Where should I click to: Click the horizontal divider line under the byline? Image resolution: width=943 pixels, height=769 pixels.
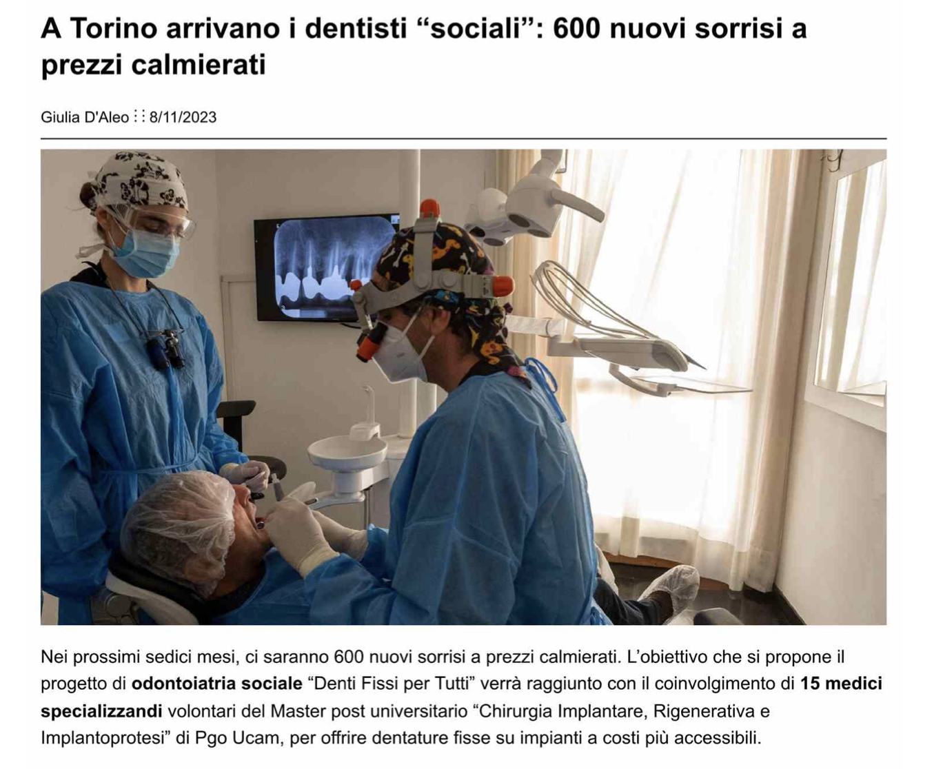click(463, 139)
